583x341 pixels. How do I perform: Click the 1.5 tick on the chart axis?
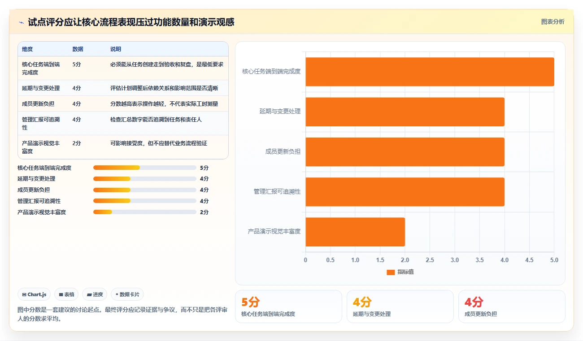380,260
